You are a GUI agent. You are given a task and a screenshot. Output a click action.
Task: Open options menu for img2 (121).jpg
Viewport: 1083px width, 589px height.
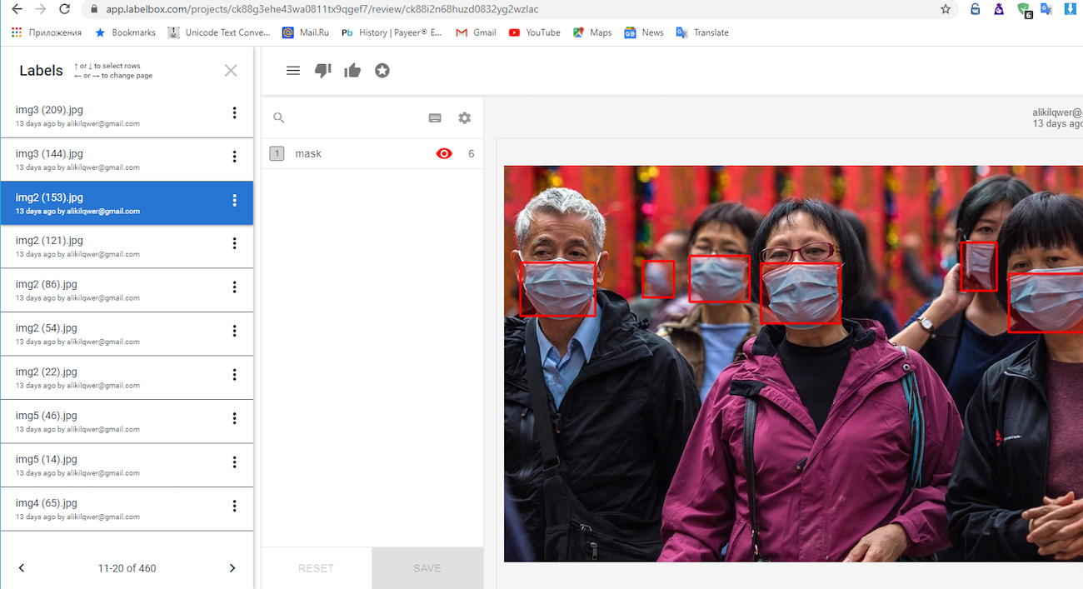234,243
